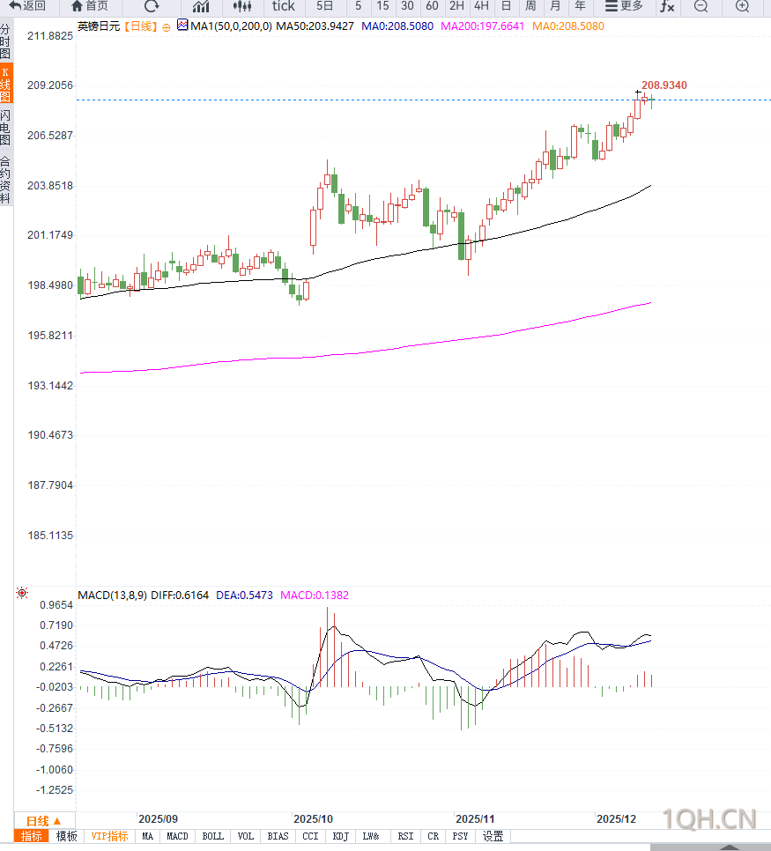Select the candlestick chart type icon
The width and height of the screenshot is (771, 851).
[x=242, y=6]
